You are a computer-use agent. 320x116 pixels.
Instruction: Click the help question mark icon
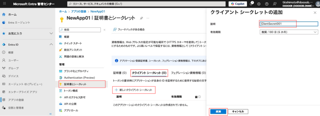click(267, 4)
